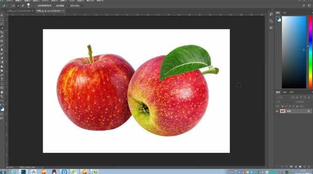This screenshot has height=174, width=313.
Task: Choose New Selection mode in options bar
Action: [x=13, y=6]
